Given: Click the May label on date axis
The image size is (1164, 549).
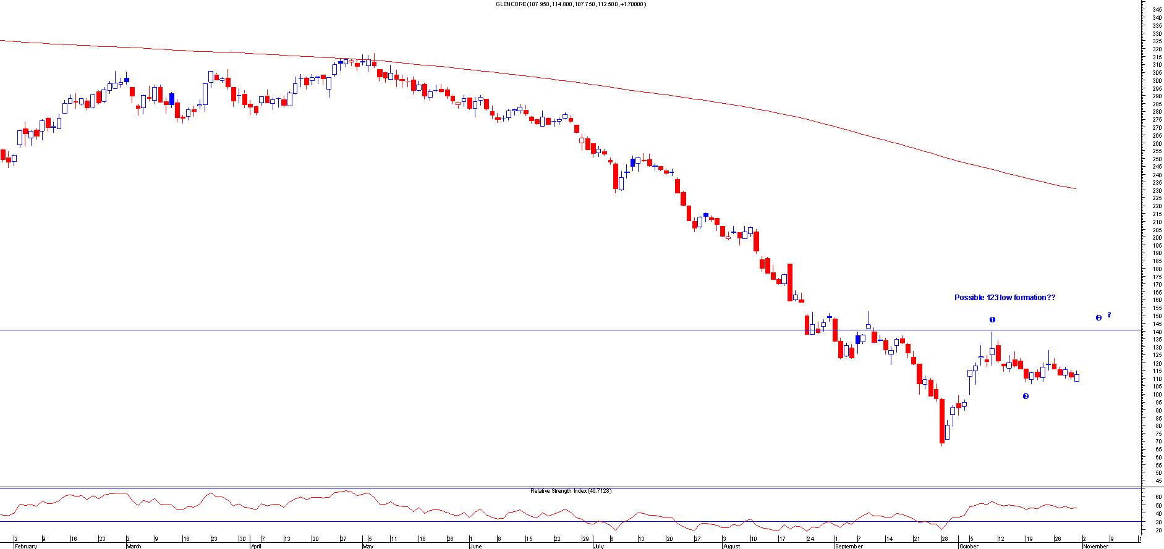Looking at the screenshot, I should [x=368, y=546].
